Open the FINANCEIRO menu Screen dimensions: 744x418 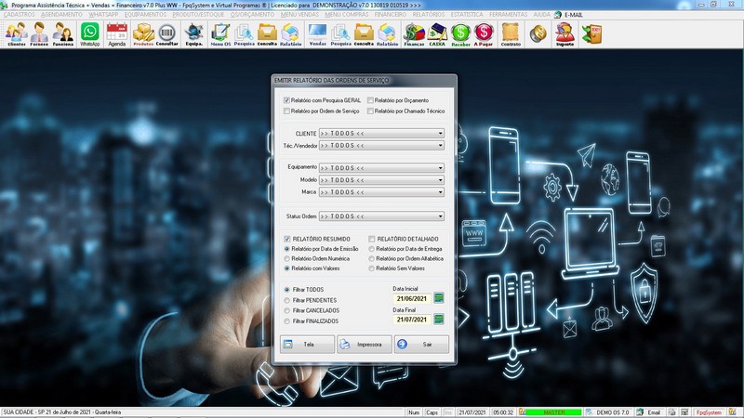(x=390, y=15)
